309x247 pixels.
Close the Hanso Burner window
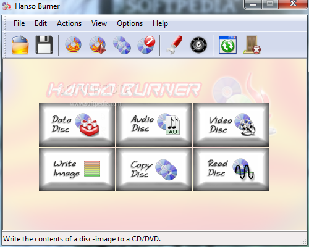coord(293,4)
